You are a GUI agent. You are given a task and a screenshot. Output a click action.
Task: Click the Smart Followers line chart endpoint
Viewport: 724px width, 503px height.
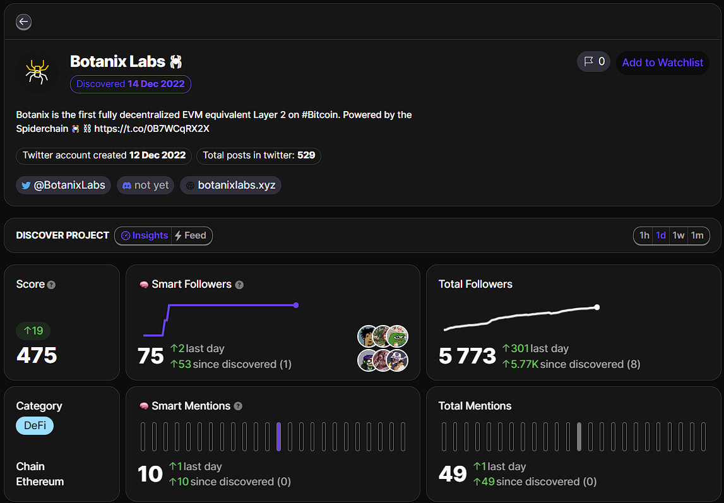coord(296,305)
